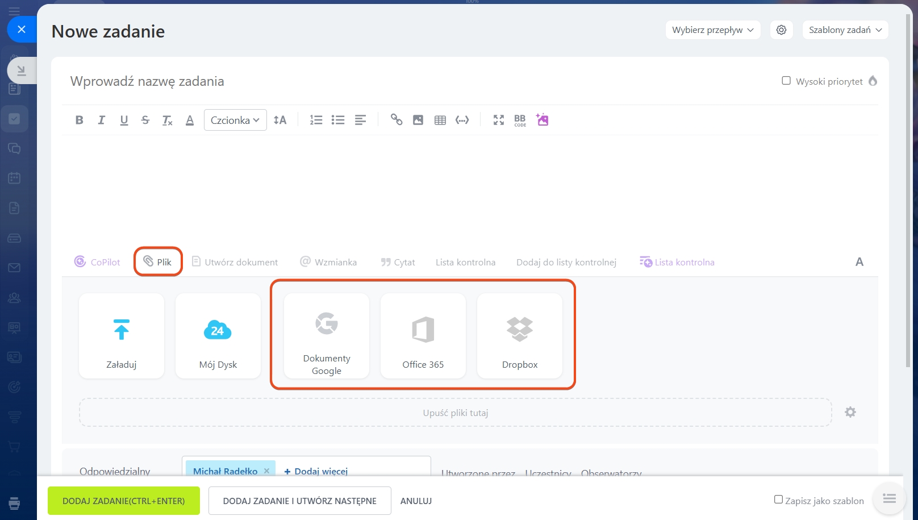Image resolution: width=918 pixels, height=520 pixels.
Task: Insert a hyperlink
Action: click(x=397, y=120)
